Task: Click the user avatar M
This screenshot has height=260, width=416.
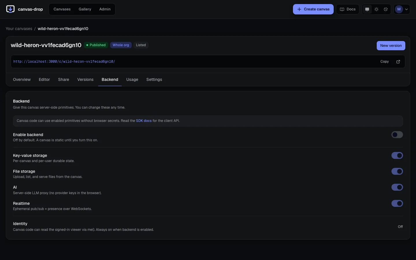Action: pyautogui.click(x=399, y=9)
